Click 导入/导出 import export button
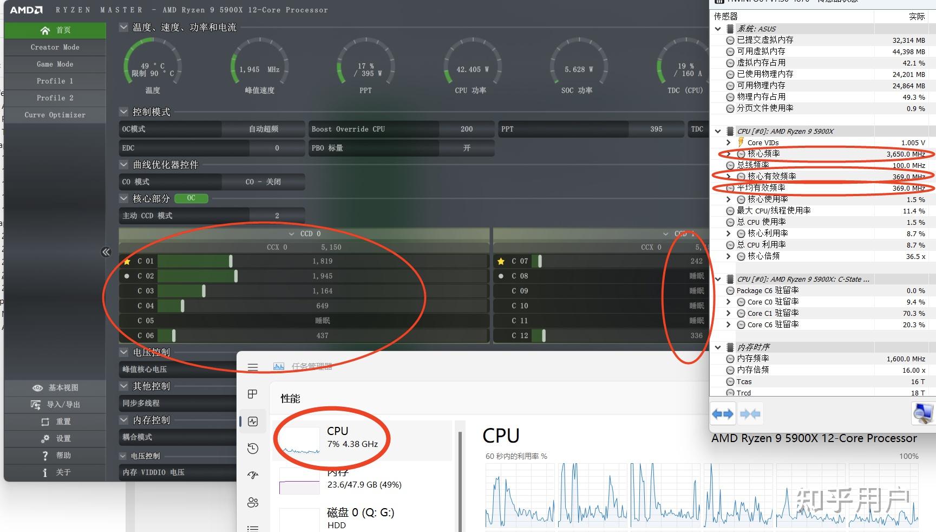The width and height of the screenshot is (936, 532). pos(55,405)
